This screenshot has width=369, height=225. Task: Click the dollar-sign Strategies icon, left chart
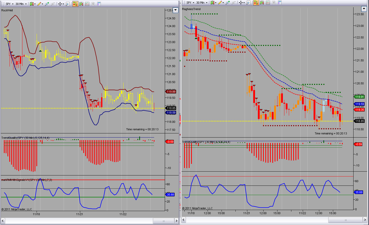click(x=93, y=4)
